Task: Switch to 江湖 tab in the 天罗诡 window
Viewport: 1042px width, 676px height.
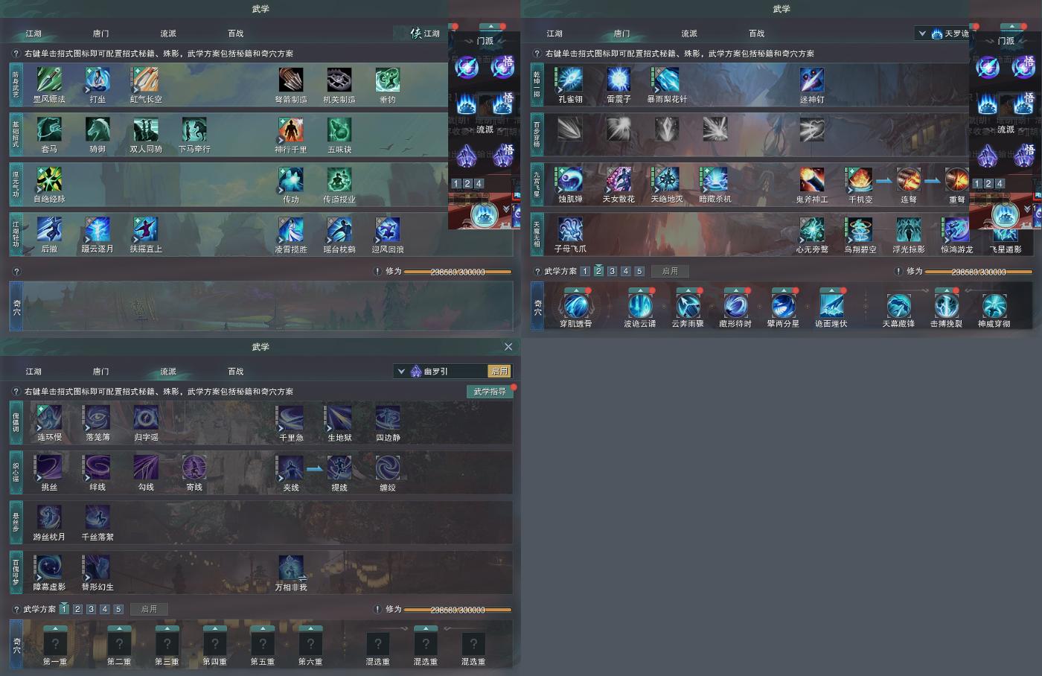Action: coord(554,34)
